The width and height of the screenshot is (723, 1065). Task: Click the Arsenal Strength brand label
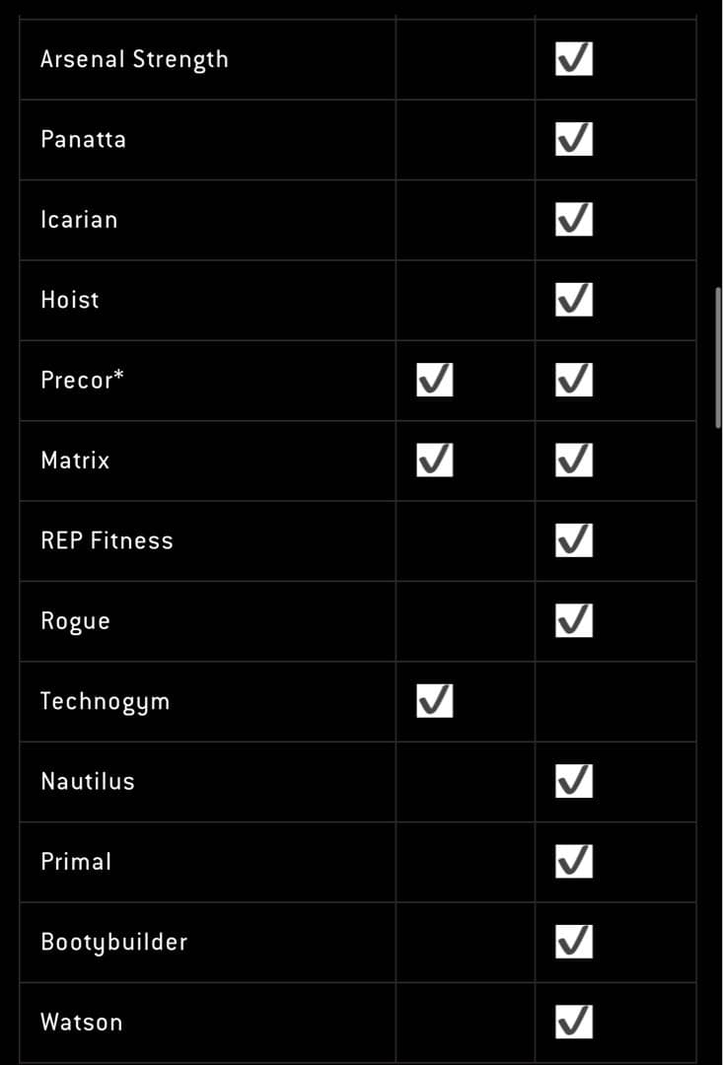[x=134, y=59]
